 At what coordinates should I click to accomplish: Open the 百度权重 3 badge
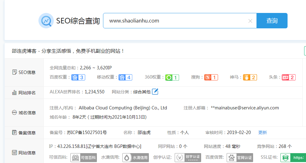click(x=78, y=77)
